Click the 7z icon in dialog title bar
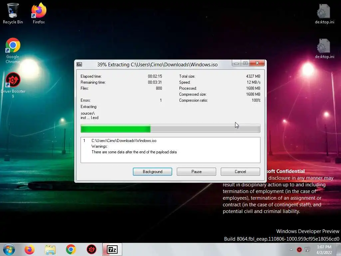This screenshot has width=341, height=256. click(79, 64)
